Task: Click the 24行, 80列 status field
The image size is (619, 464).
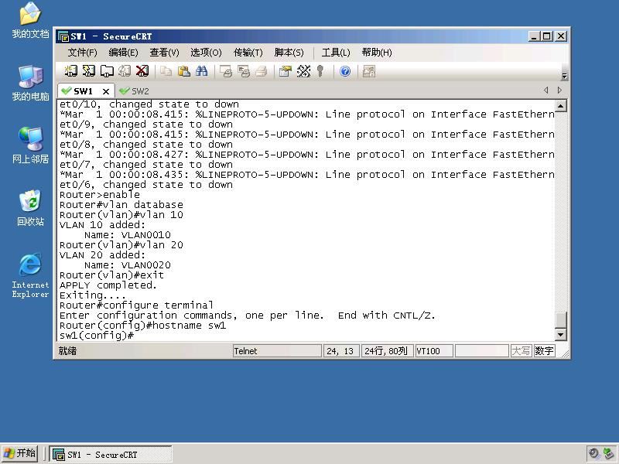Action: tap(386, 351)
